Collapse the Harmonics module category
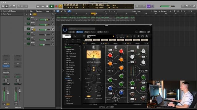Viewport: 197px width, 110px height. [x=79, y=96]
